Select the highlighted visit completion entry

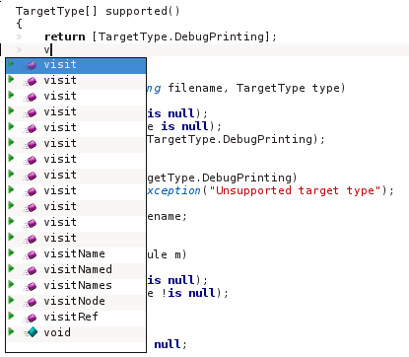[76, 65]
